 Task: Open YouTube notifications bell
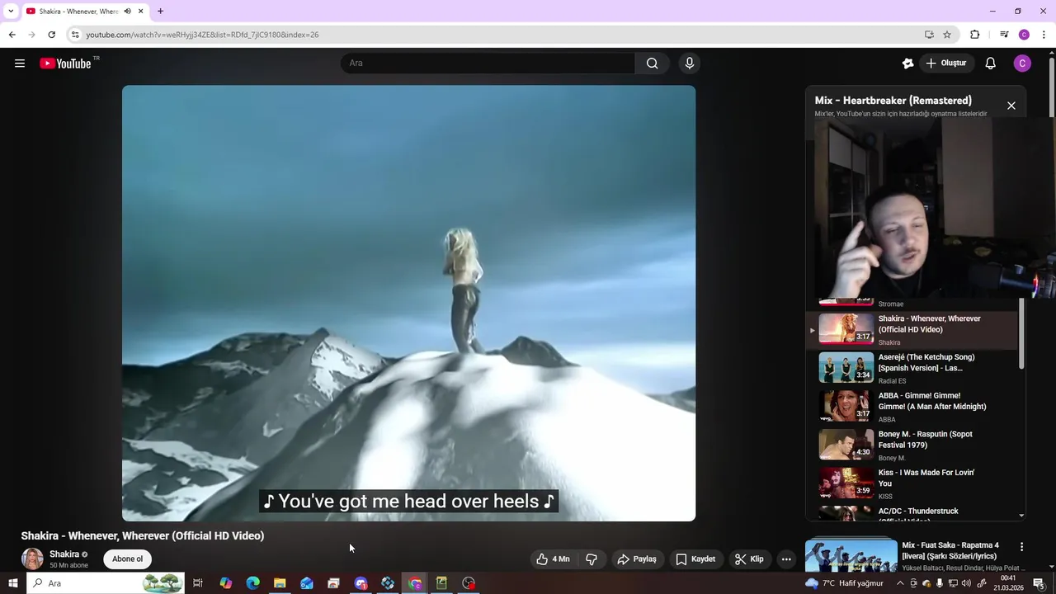pos(991,64)
